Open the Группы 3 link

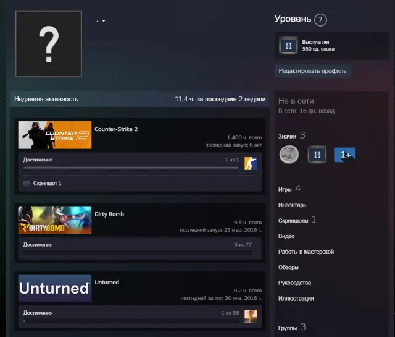coord(292,328)
